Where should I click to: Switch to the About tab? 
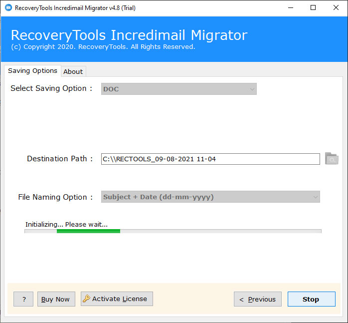pos(73,71)
